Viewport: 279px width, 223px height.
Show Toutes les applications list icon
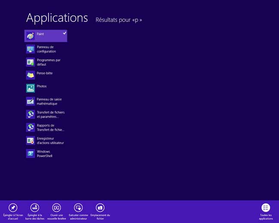click(266, 208)
